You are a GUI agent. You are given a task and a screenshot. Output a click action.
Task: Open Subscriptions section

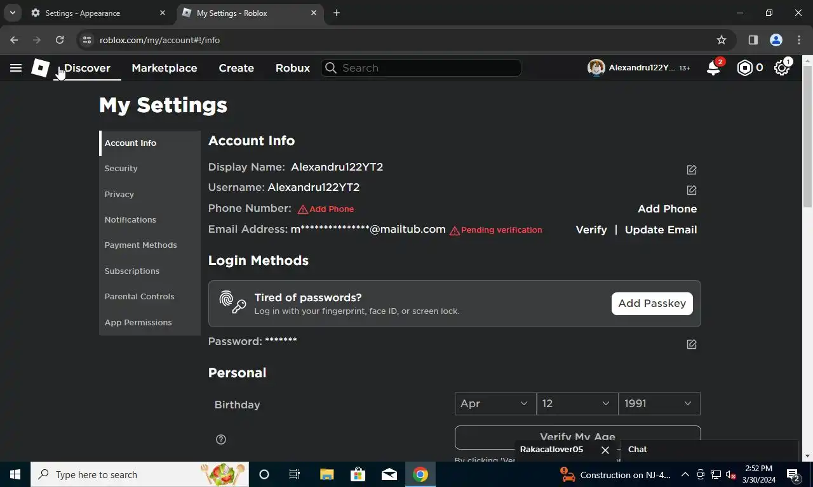click(150, 271)
